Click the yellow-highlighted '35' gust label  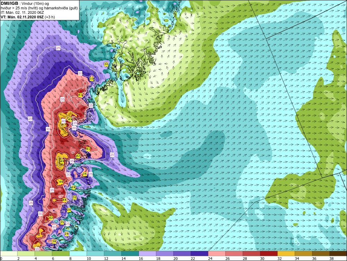(x=62, y=222)
